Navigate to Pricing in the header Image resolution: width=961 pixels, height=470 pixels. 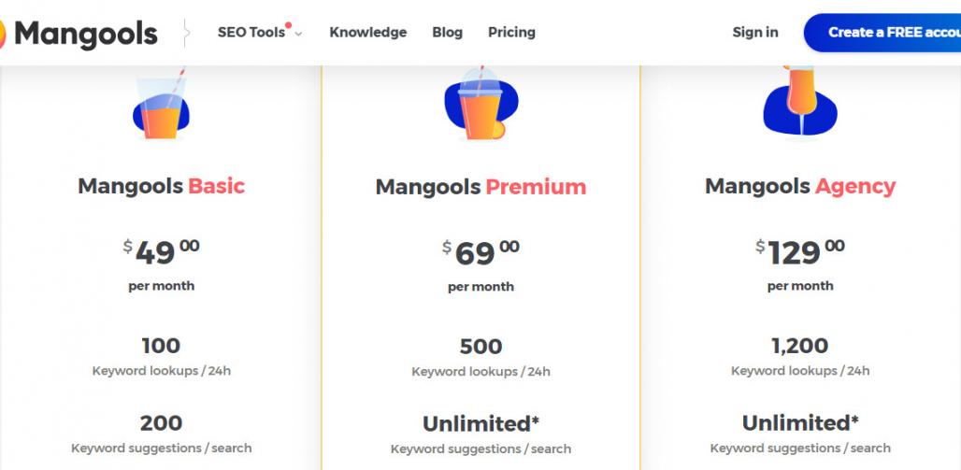[x=511, y=33]
